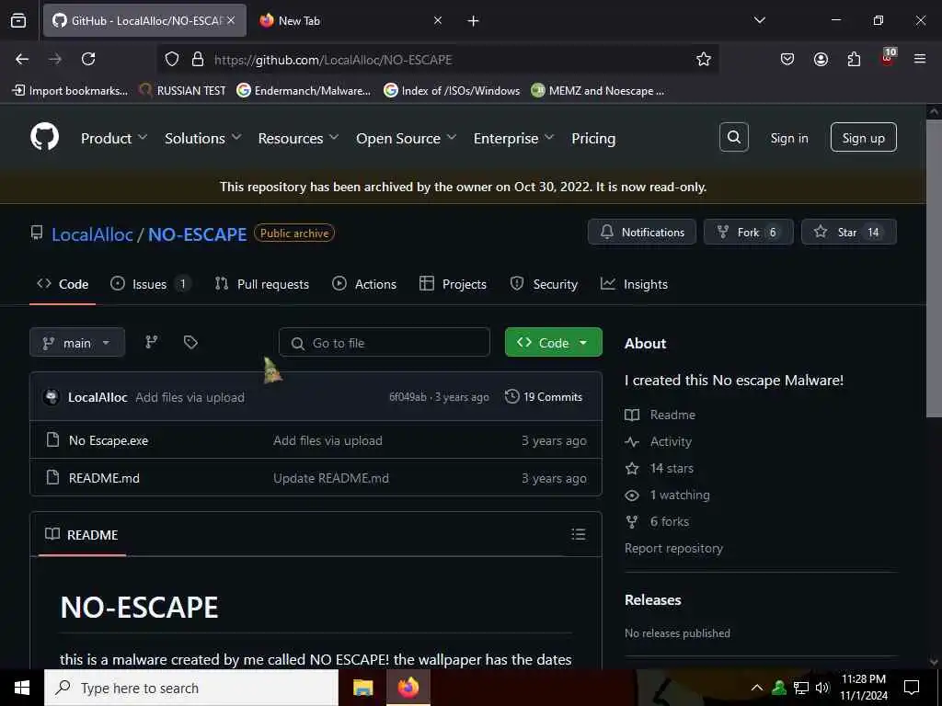Go back using the browser back arrow

(x=22, y=59)
